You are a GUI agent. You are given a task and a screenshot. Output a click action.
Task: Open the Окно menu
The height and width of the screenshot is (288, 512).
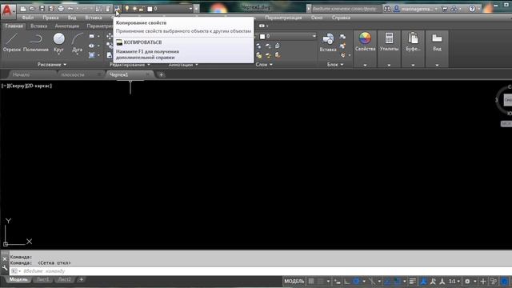317,18
